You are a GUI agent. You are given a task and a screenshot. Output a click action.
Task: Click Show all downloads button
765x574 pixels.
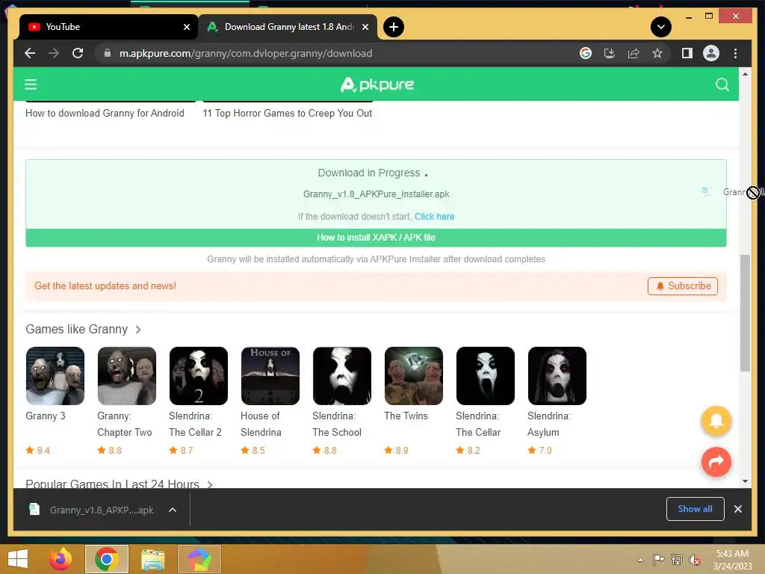click(696, 509)
